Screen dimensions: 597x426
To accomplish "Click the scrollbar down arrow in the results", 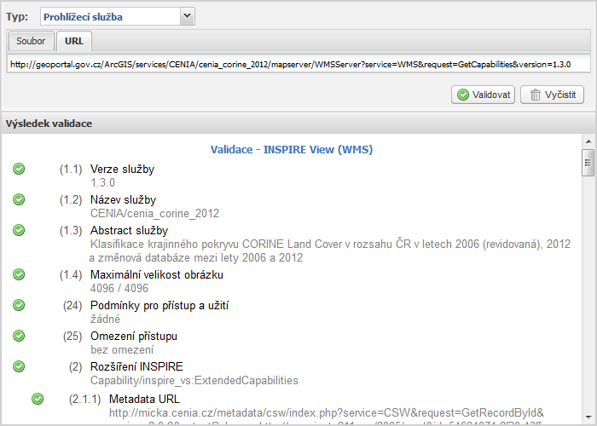I will [588, 417].
